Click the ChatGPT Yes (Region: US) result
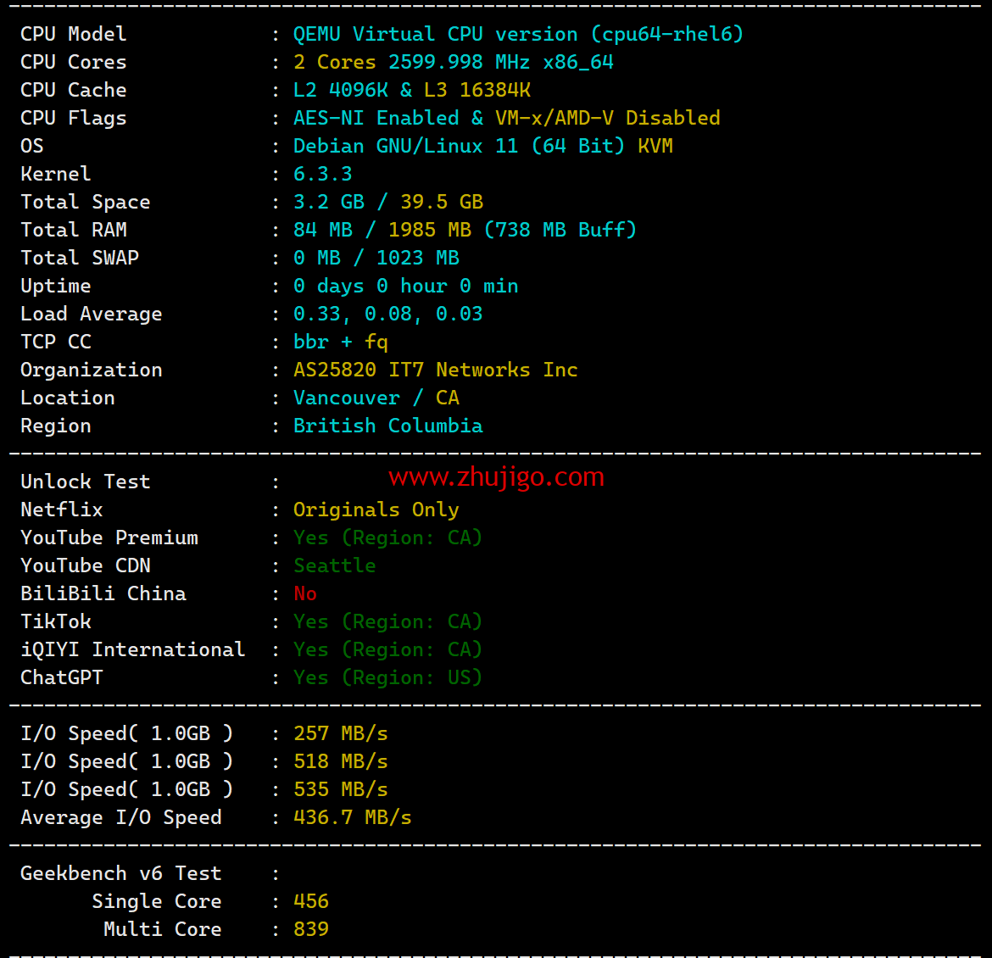Image resolution: width=992 pixels, height=958 pixels. pos(387,677)
